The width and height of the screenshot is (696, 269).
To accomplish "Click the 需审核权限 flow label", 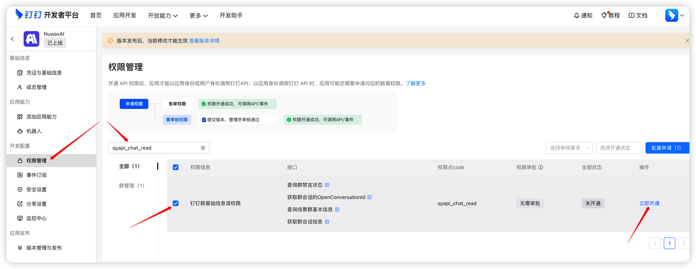I will tap(177, 120).
